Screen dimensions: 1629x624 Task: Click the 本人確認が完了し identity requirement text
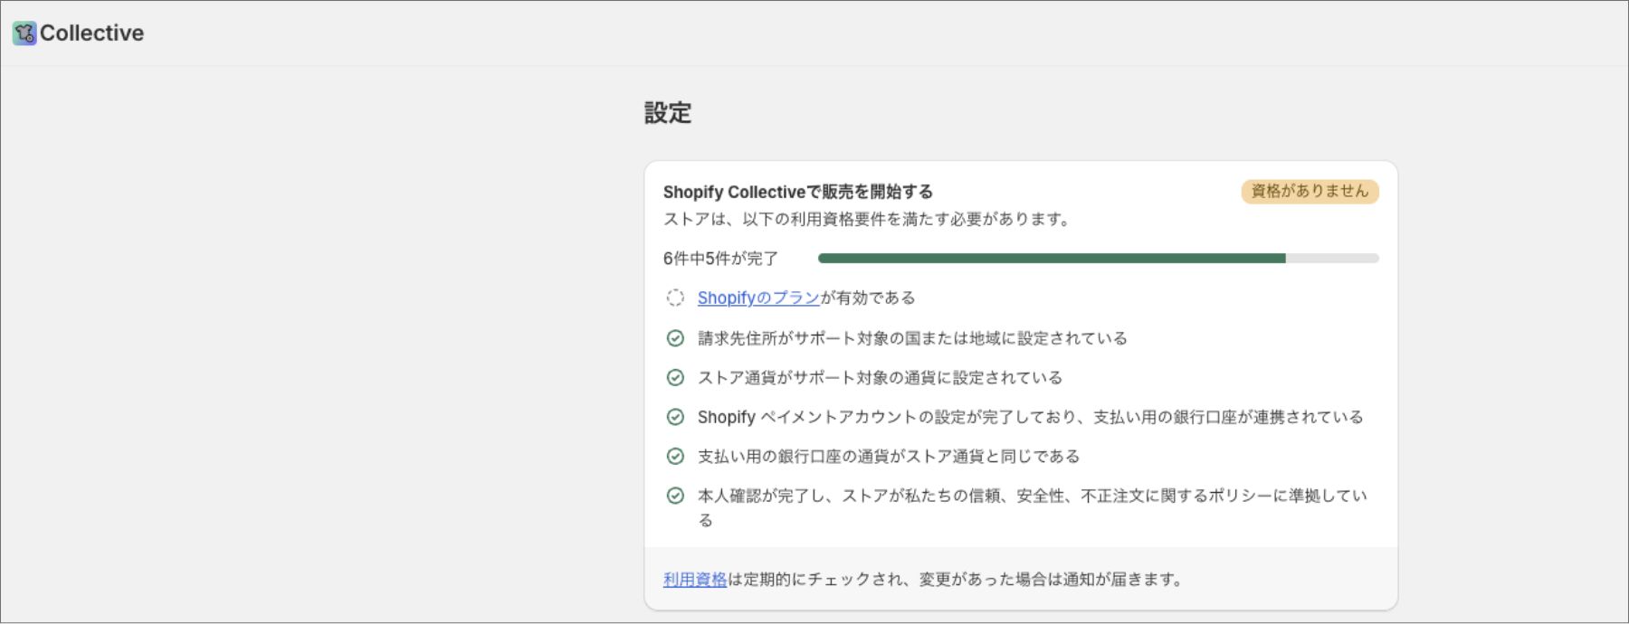pos(1031,496)
